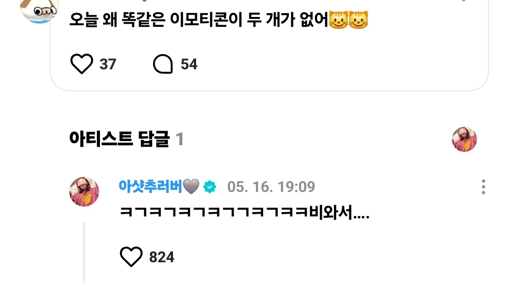Select the small artist avatar in 아티스트 답글 header
This screenshot has height=283, width=509.
[x=464, y=140]
